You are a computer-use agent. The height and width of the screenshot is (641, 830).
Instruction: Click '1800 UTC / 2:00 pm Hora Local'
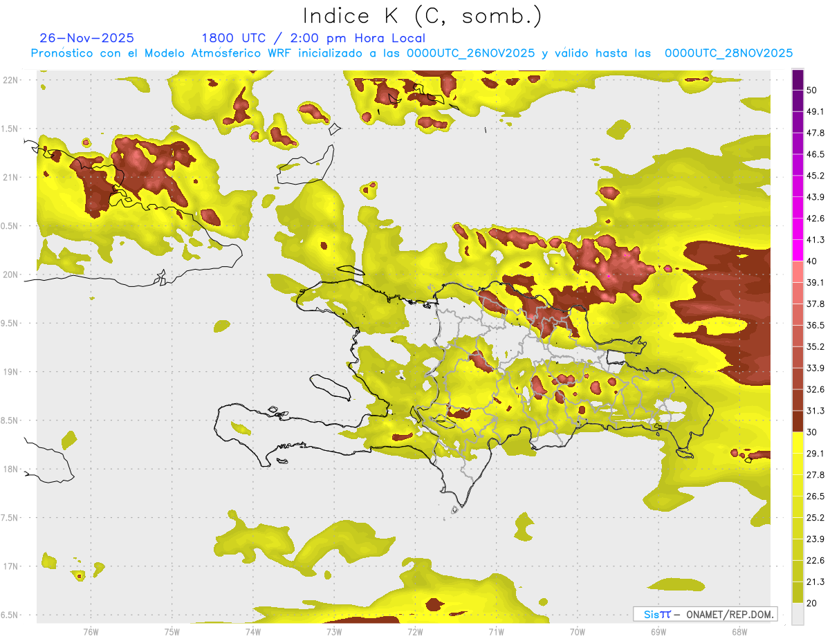313,39
